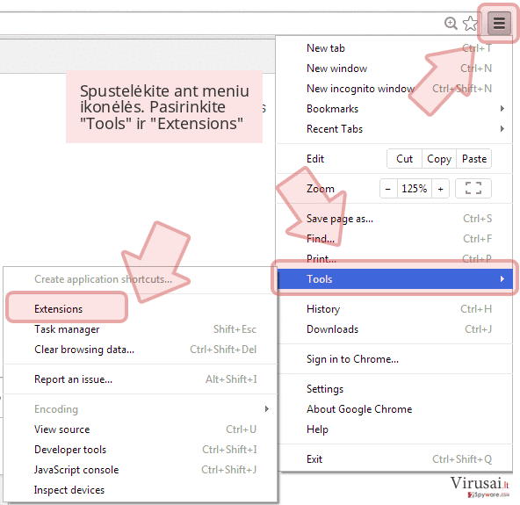Choose Clear browsing data option
This screenshot has width=520, height=505.
click(x=84, y=350)
